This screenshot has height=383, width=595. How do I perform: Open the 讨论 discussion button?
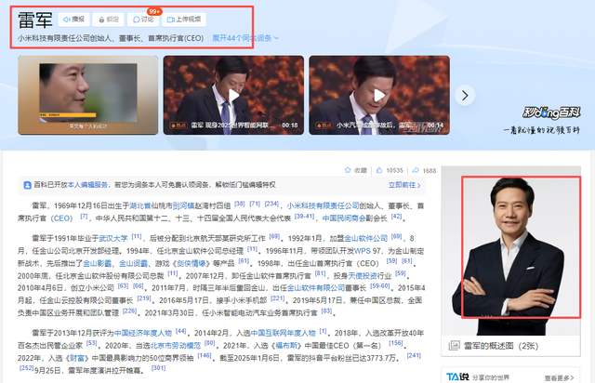(x=143, y=20)
